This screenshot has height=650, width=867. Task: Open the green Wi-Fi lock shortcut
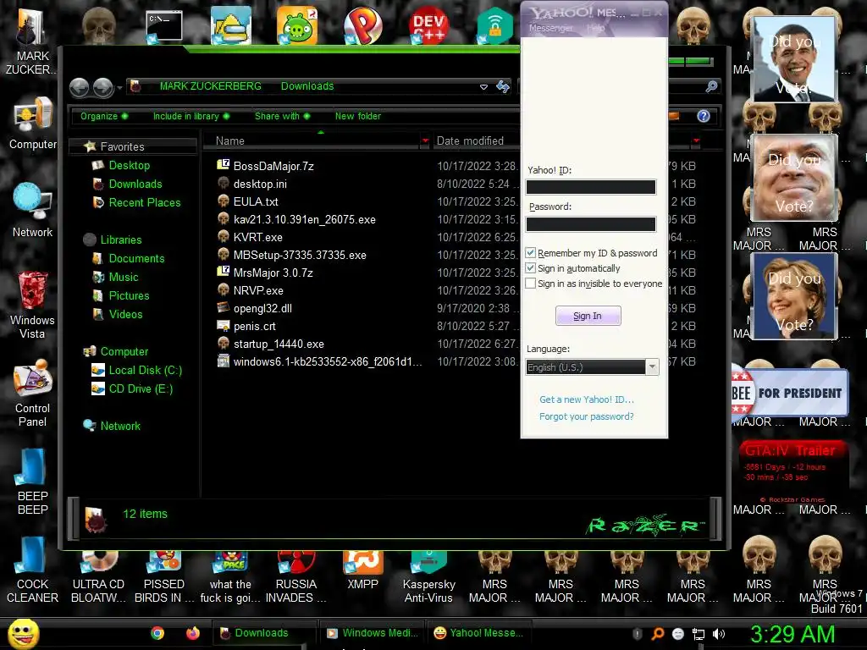tap(494, 25)
